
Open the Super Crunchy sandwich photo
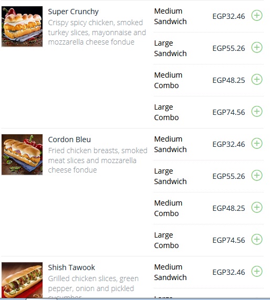[22, 26]
